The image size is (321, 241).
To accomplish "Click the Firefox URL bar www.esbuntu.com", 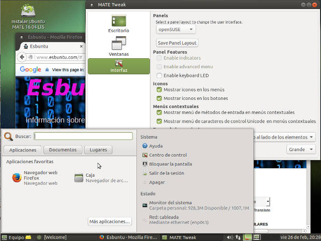I will click(x=60, y=57).
